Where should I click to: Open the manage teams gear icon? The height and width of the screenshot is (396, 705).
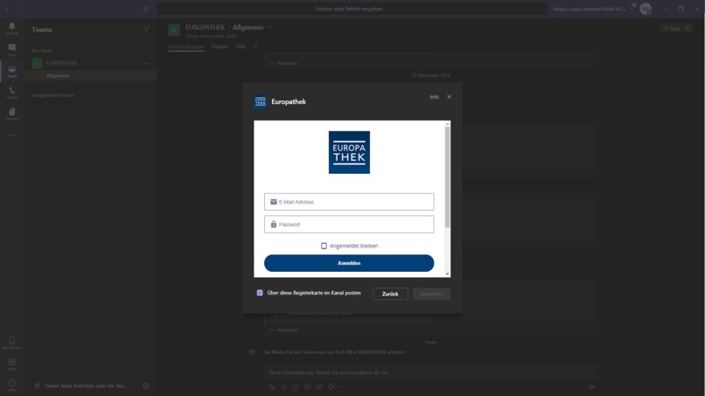[146, 386]
